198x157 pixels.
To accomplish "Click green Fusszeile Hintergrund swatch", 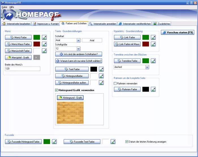I will (47, 142).
